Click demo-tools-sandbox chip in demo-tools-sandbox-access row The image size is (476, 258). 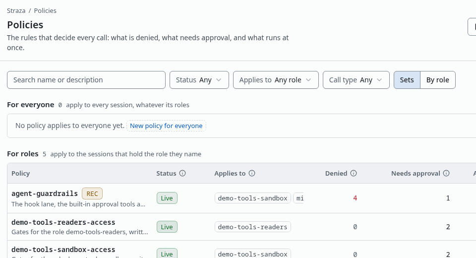tap(252, 254)
